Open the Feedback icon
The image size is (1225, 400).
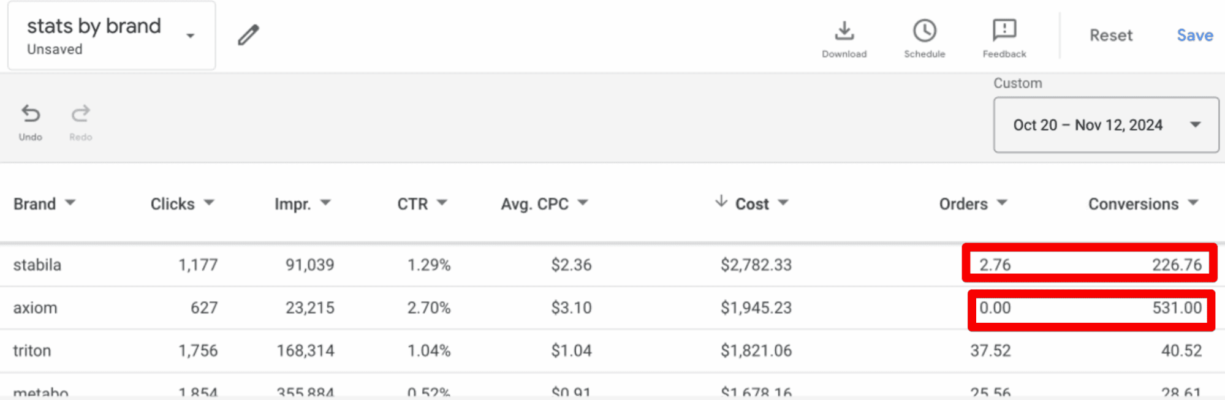(1004, 31)
